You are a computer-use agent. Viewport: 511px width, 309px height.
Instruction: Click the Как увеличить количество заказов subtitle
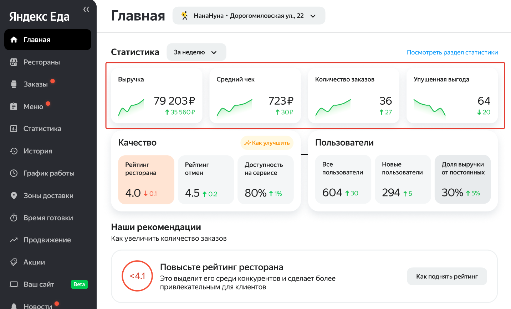(x=169, y=238)
